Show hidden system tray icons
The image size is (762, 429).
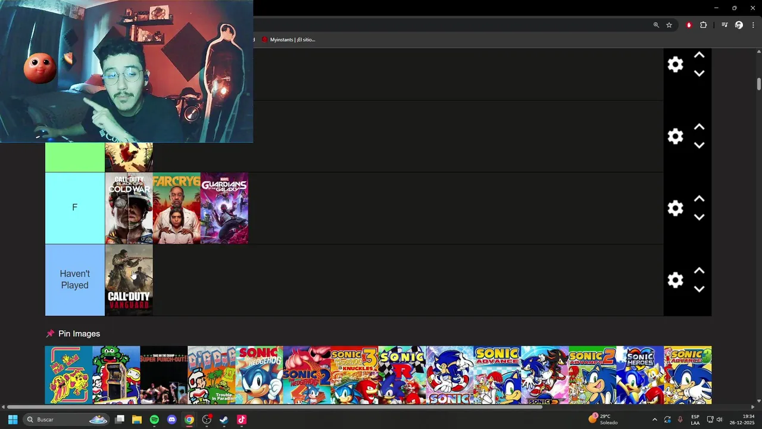(x=654, y=419)
